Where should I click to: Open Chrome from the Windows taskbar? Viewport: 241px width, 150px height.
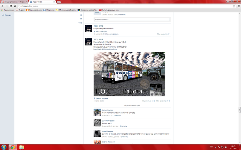click(13, 147)
